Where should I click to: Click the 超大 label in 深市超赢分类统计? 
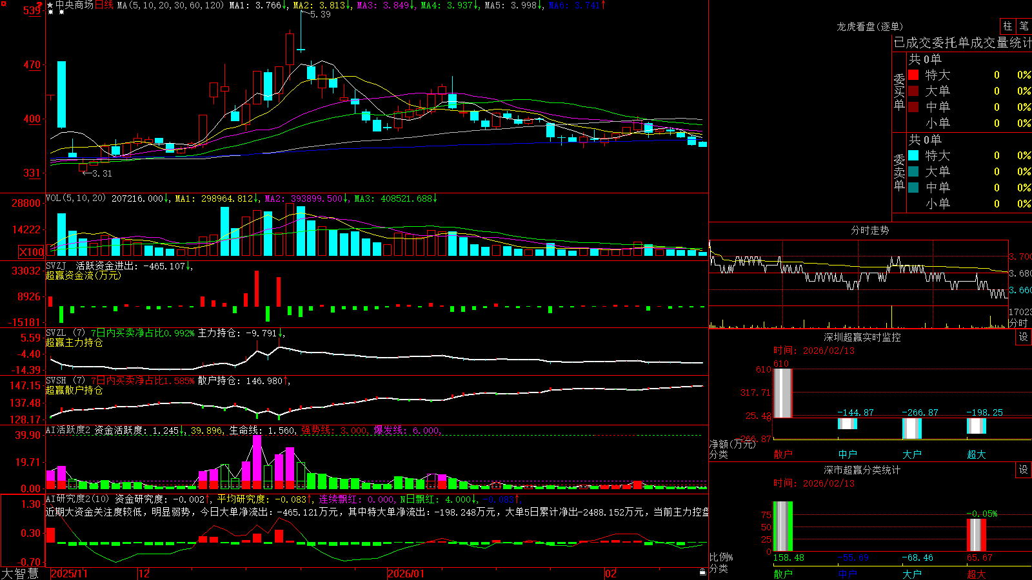coord(976,574)
